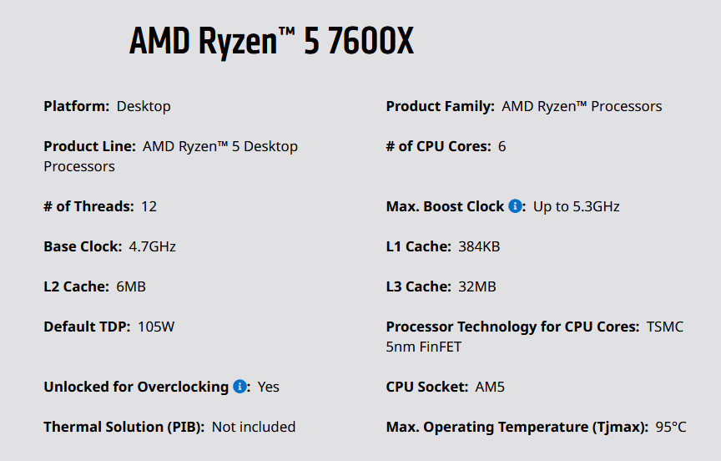Click the L2 Cache 6MB value
The image size is (721, 461).
tap(130, 286)
